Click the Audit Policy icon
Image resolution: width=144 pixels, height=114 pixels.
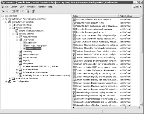point(24,43)
